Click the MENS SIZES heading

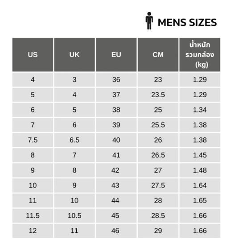coord(187,22)
